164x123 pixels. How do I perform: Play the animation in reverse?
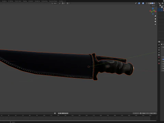click(x=62, y=113)
